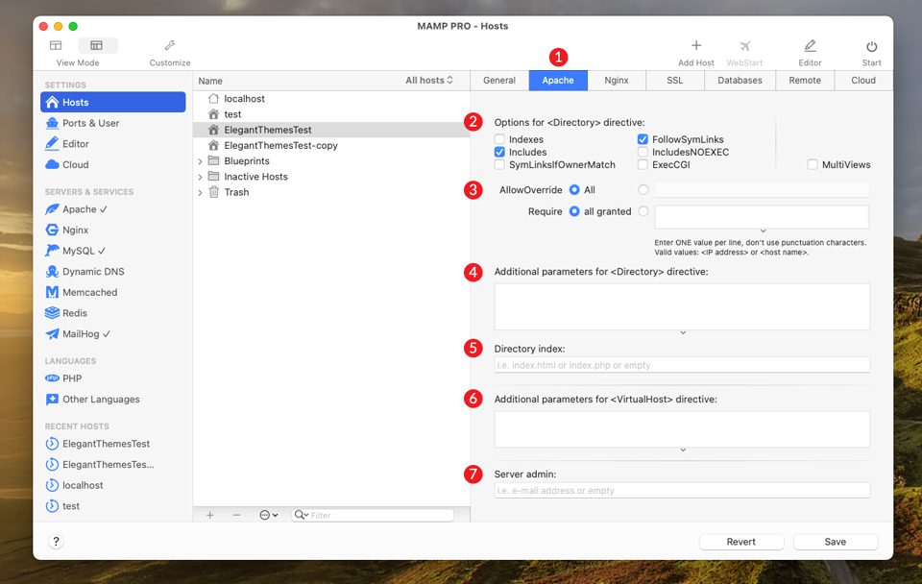Click the Add Host plus icon
This screenshot has width=922, height=584.
694,46
